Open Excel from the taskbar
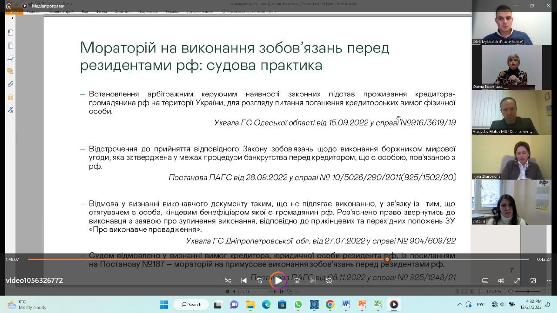Viewport: 557px width, 313px height. coord(378,304)
